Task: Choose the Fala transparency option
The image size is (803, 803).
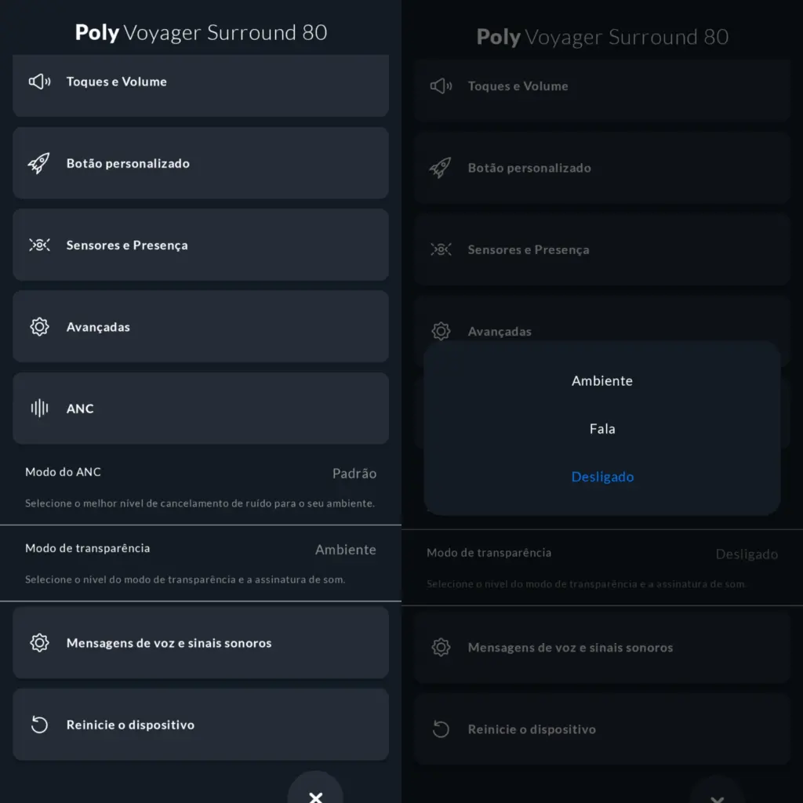Action: click(601, 429)
